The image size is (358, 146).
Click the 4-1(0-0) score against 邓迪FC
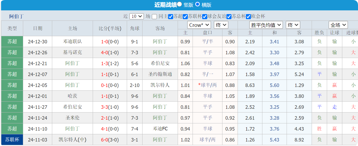pos(110,129)
